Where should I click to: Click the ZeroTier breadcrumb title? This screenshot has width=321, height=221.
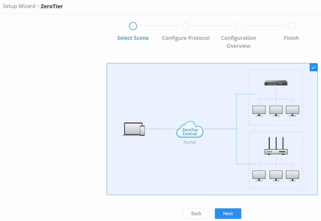[52, 6]
